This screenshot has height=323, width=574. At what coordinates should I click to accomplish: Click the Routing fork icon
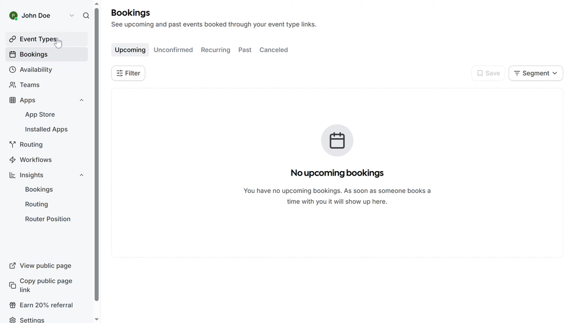tap(12, 145)
